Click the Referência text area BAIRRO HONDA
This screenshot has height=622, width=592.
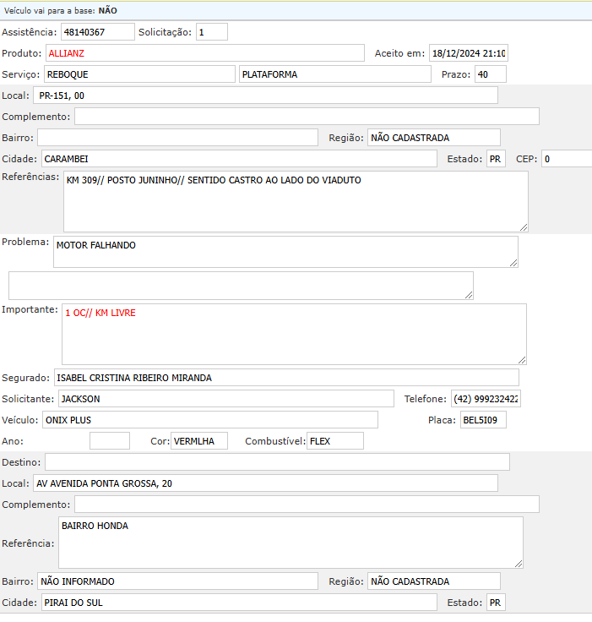tap(291, 543)
